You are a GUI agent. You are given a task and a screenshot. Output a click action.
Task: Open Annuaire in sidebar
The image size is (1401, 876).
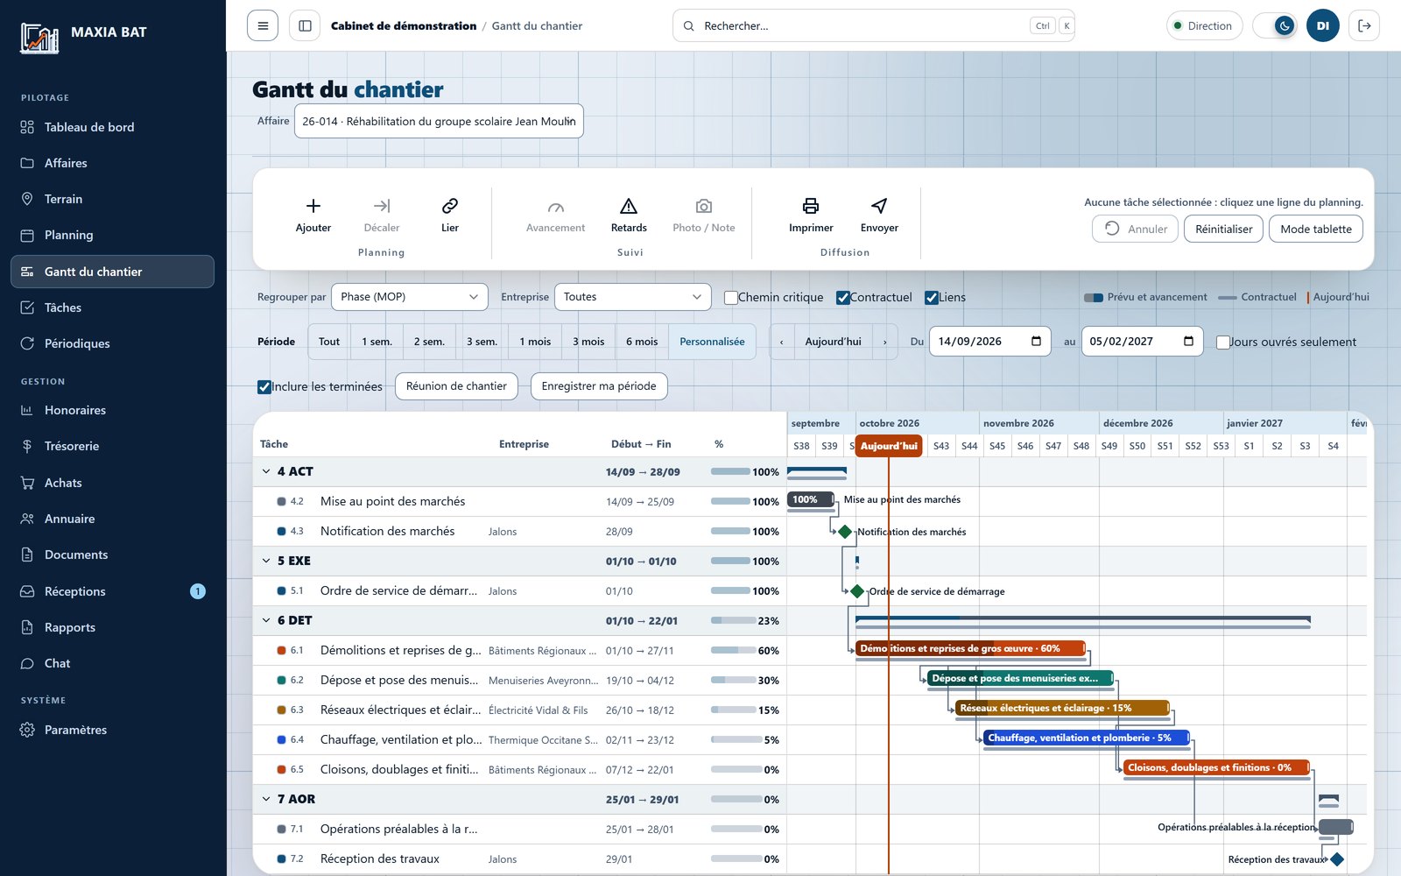click(112, 519)
